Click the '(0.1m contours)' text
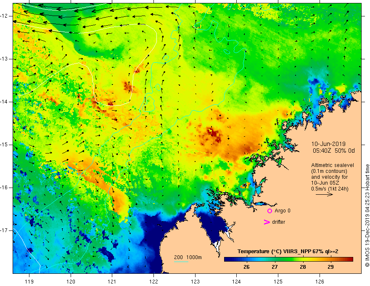 tap(329, 171)
